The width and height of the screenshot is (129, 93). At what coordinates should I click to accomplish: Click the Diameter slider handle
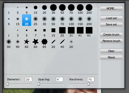tap(8, 84)
